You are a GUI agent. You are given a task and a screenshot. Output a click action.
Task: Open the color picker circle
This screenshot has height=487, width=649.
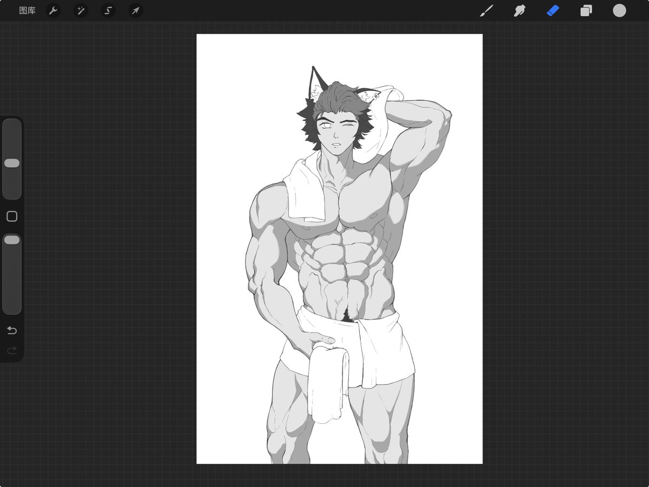coord(619,10)
